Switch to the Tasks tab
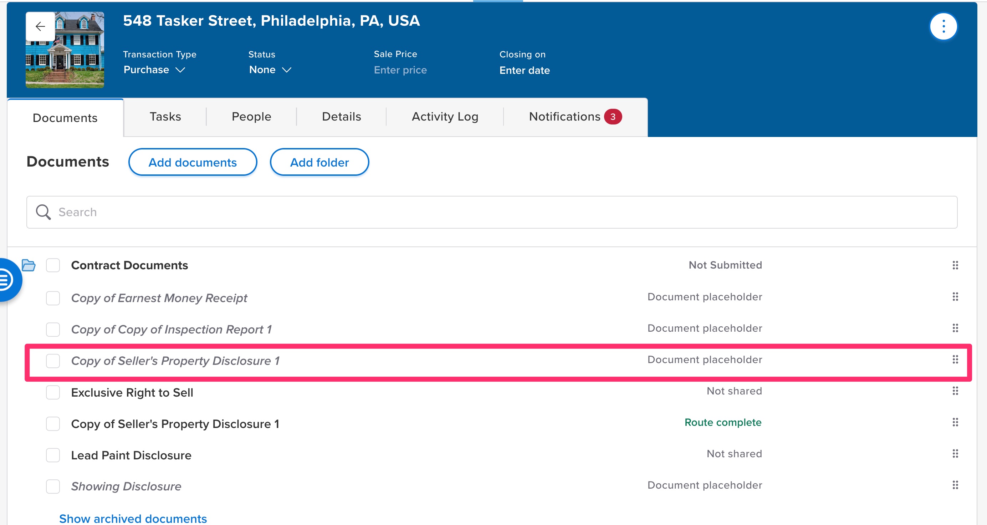Image resolution: width=987 pixels, height=525 pixels. (x=165, y=117)
